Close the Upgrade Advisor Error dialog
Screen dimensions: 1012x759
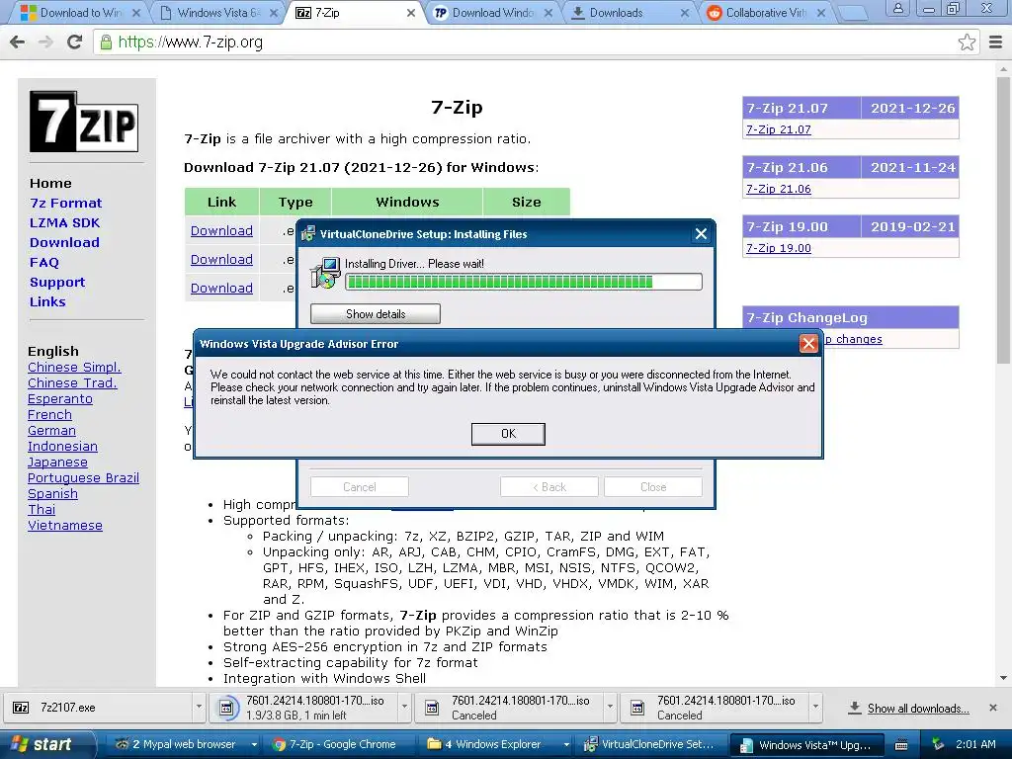(808, 343)
